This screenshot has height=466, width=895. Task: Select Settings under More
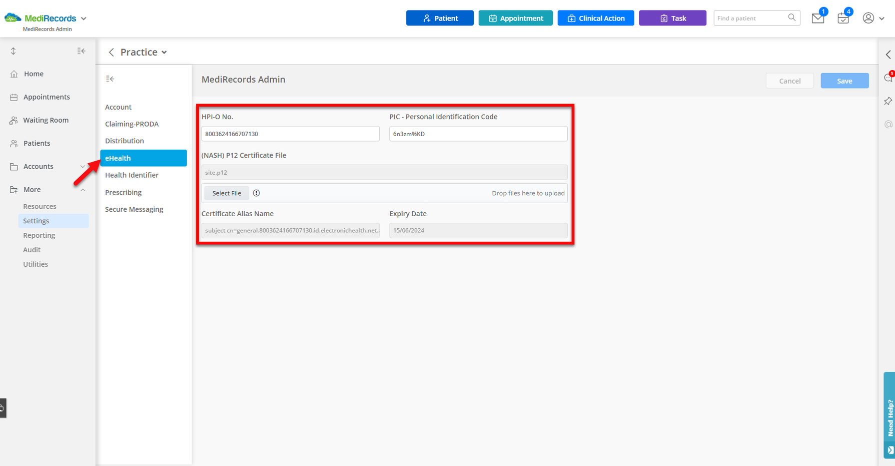[x=54, y=221]
